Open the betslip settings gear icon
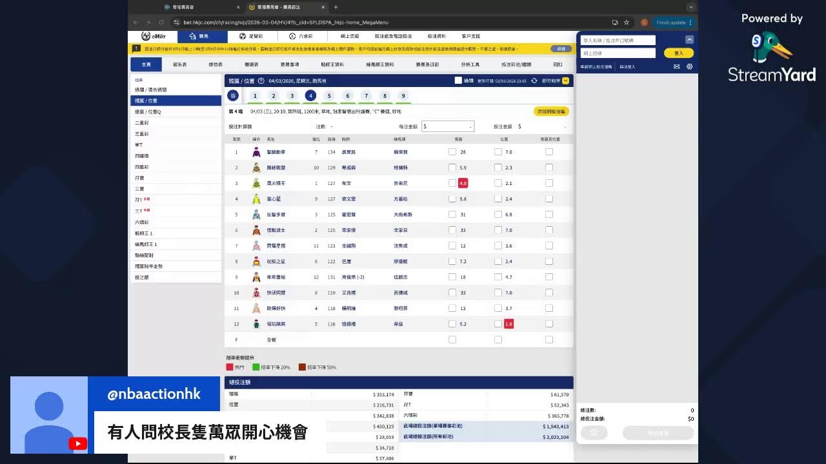Screen dimensions: 826x464 [689, 66]
